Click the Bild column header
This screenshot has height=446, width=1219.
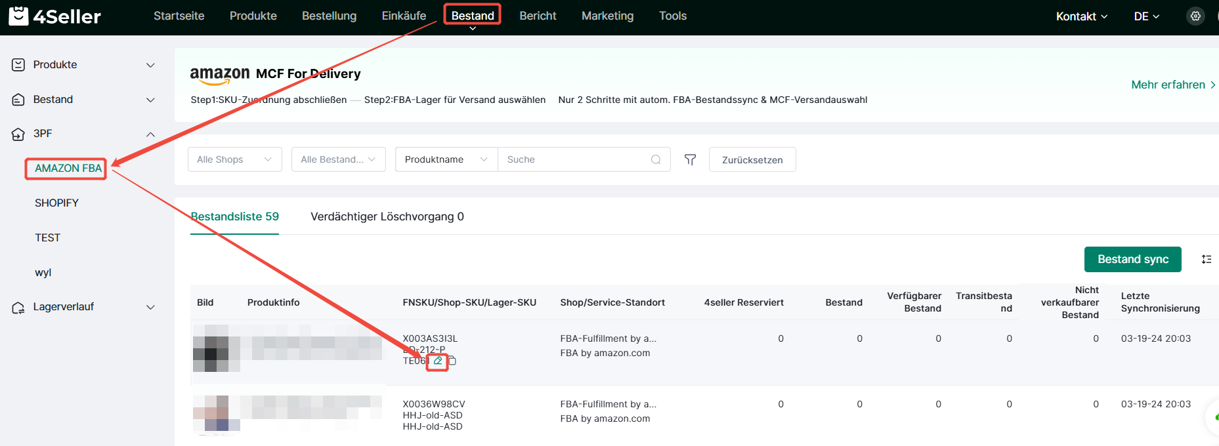click(x=205, y=302)
